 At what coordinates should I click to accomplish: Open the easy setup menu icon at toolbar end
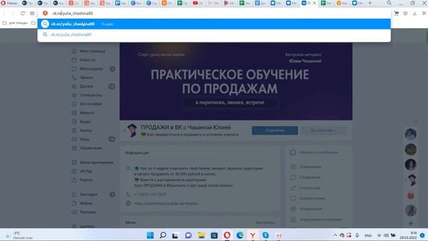[424, 13]
